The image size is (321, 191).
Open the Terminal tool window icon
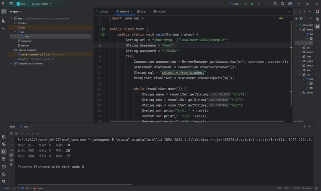click(4, 167)
